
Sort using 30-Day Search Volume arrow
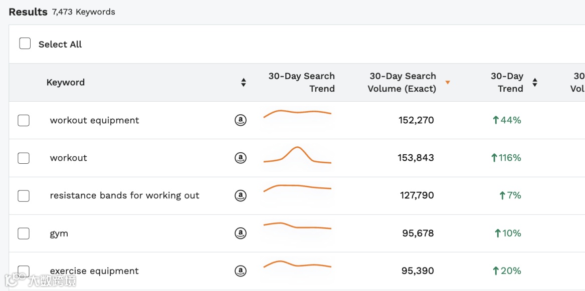coord(448,83)
